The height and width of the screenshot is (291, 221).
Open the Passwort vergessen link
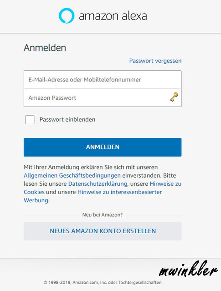click(155, 61)
